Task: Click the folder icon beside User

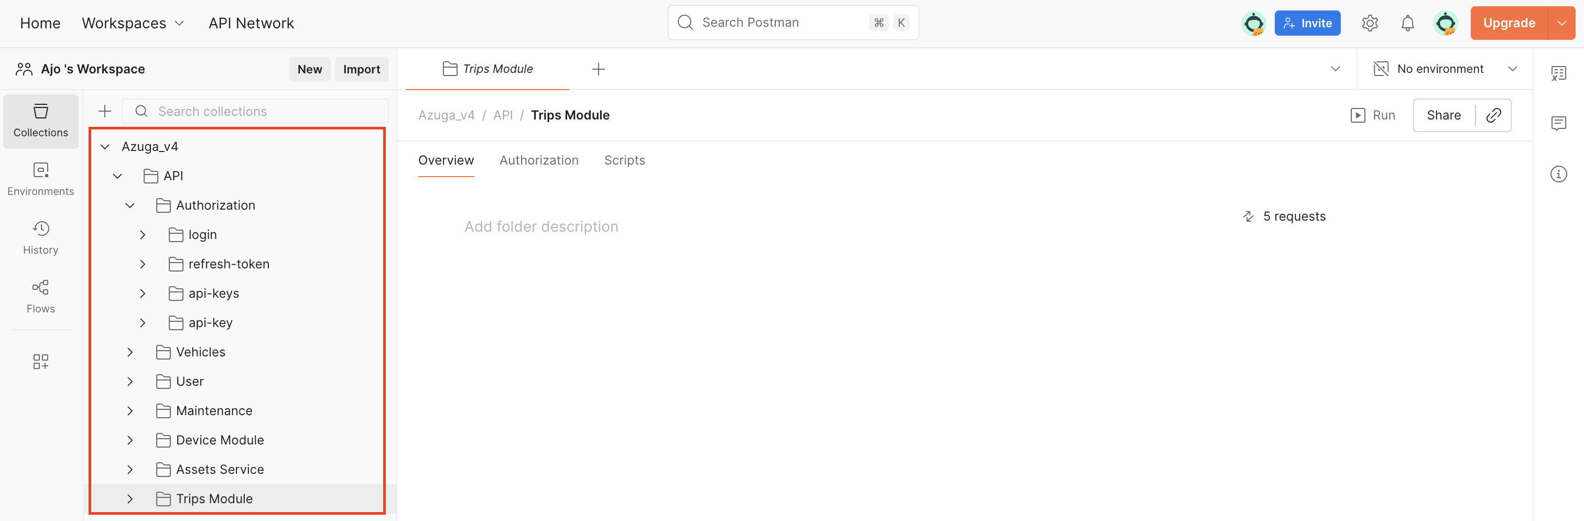Action: (163, 382)
